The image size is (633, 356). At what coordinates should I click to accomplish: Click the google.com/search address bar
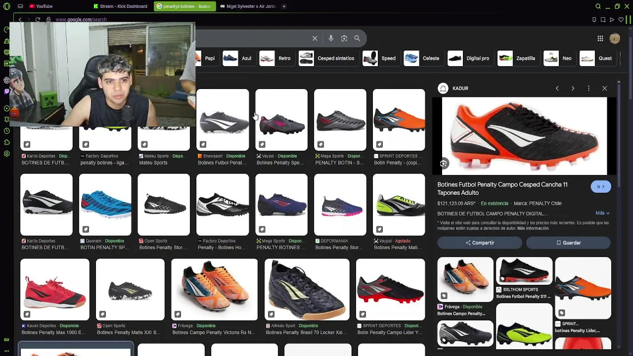[81, 20]
